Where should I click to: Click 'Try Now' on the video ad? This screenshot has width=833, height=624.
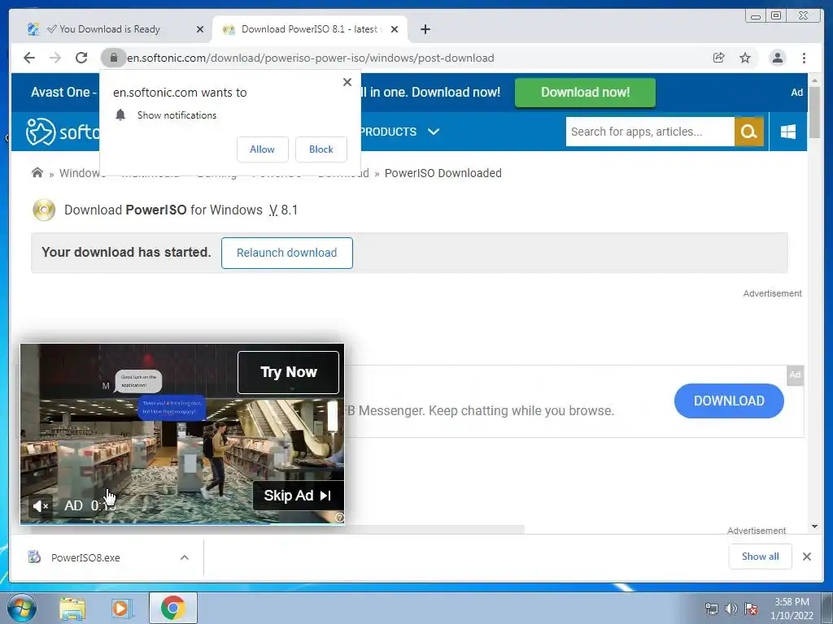pyautogui.click(x=289, y=372)
